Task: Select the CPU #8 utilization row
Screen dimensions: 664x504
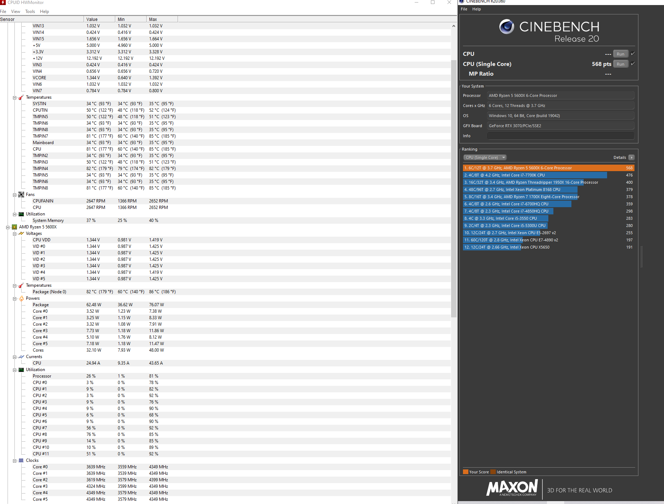Action: pyautogui.click(x=226, y=434)
